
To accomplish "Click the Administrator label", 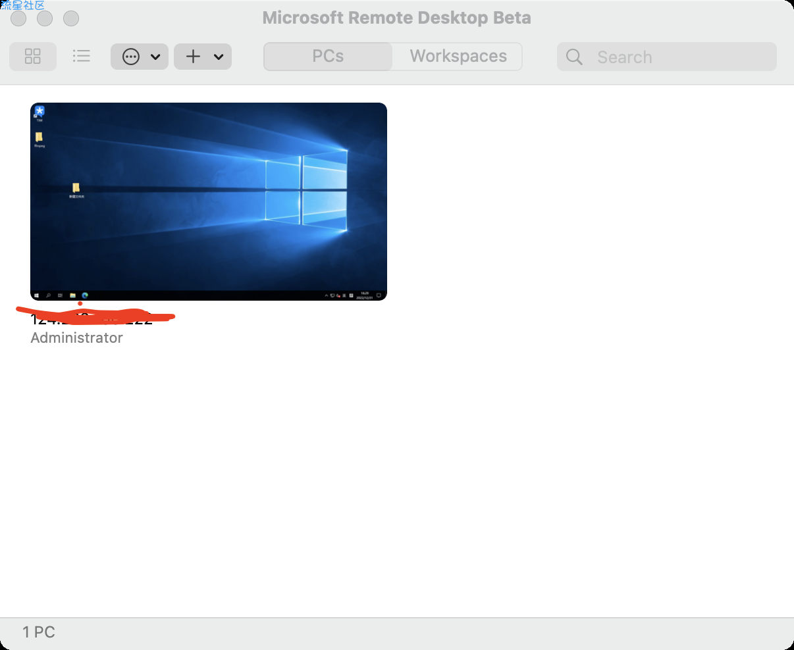I will click(77, 337).
